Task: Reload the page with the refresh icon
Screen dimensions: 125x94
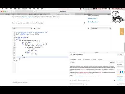Action: (x=87, y=11)
